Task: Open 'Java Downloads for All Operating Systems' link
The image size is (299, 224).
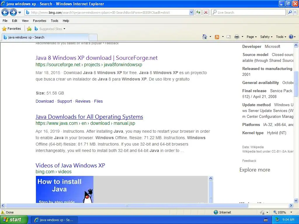Action: tap(89, 117)
